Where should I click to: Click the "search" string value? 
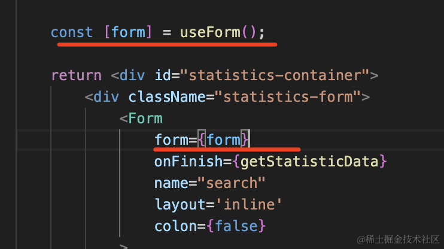232,183
